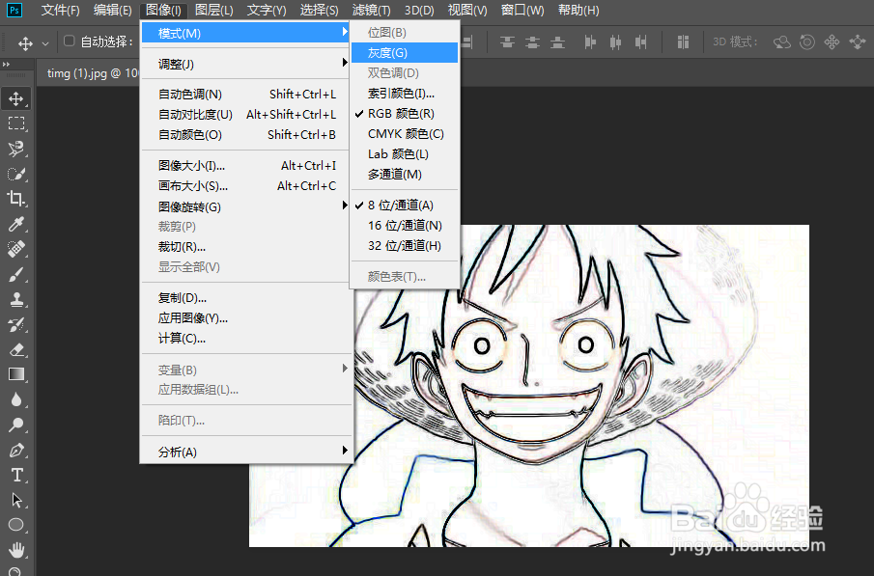Switch to Lab 颜色(L) mode
The image size is (874, 576).
point(405,154)
